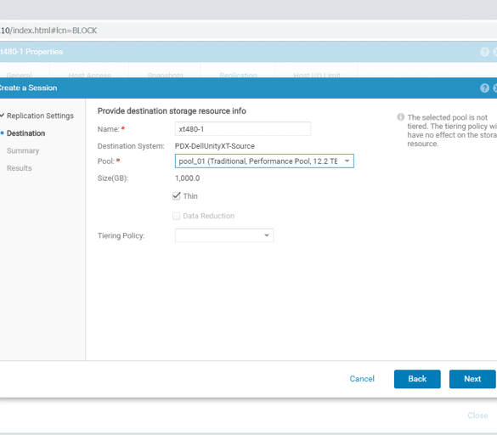The image size is (497, 435).
Task: Open help icon in Properties title bar
Action: [x=484, y=52]
